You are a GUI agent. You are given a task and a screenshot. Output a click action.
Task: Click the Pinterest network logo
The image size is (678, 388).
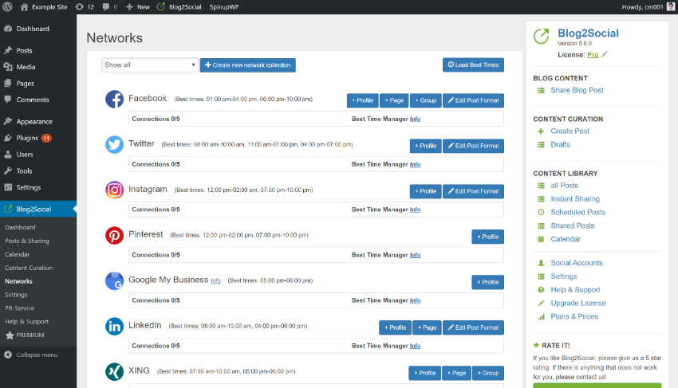[114, 235]
